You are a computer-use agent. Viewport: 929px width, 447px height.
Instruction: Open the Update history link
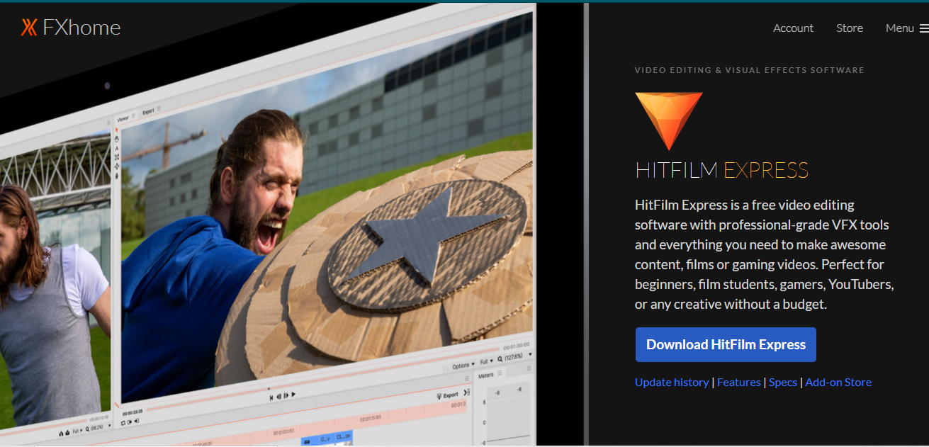671,382
